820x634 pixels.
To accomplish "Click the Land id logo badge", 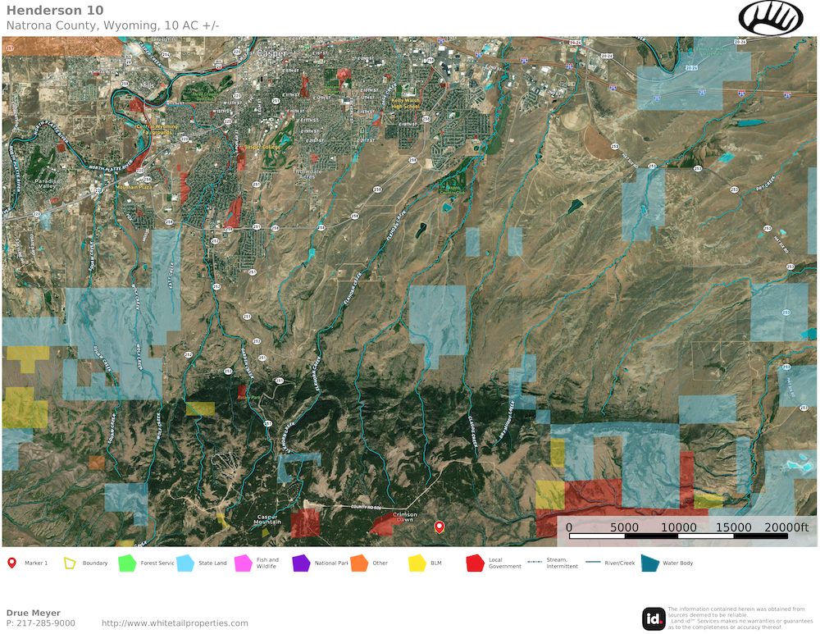I will pyautogui.click(x=654, y=618).
